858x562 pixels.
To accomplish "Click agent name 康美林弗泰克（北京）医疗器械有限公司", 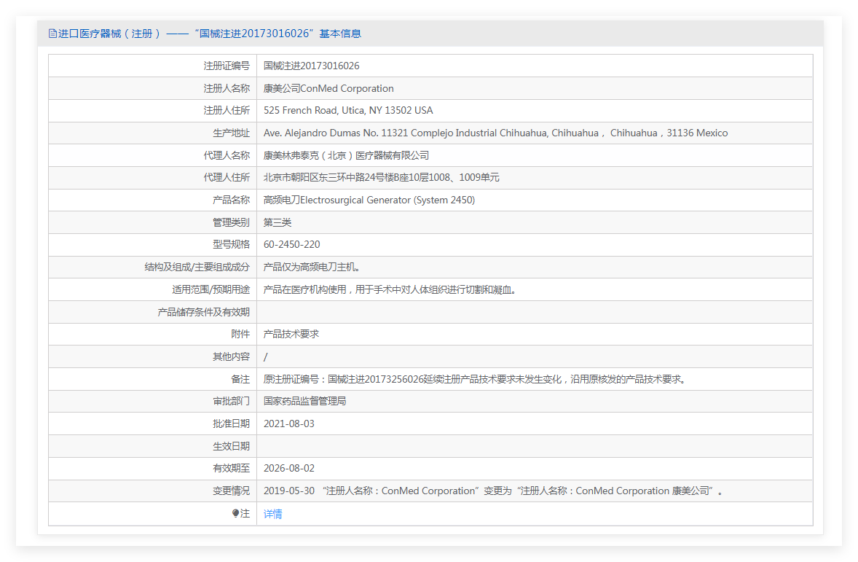I will [x=346, y=155].
